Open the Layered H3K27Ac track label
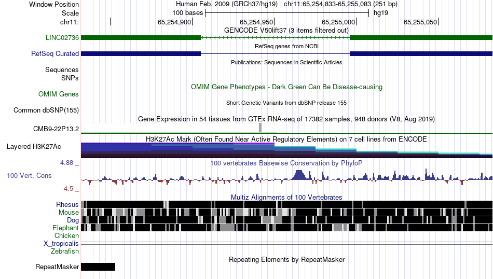This screenshot has width=493, height=279. coord(34,146)
